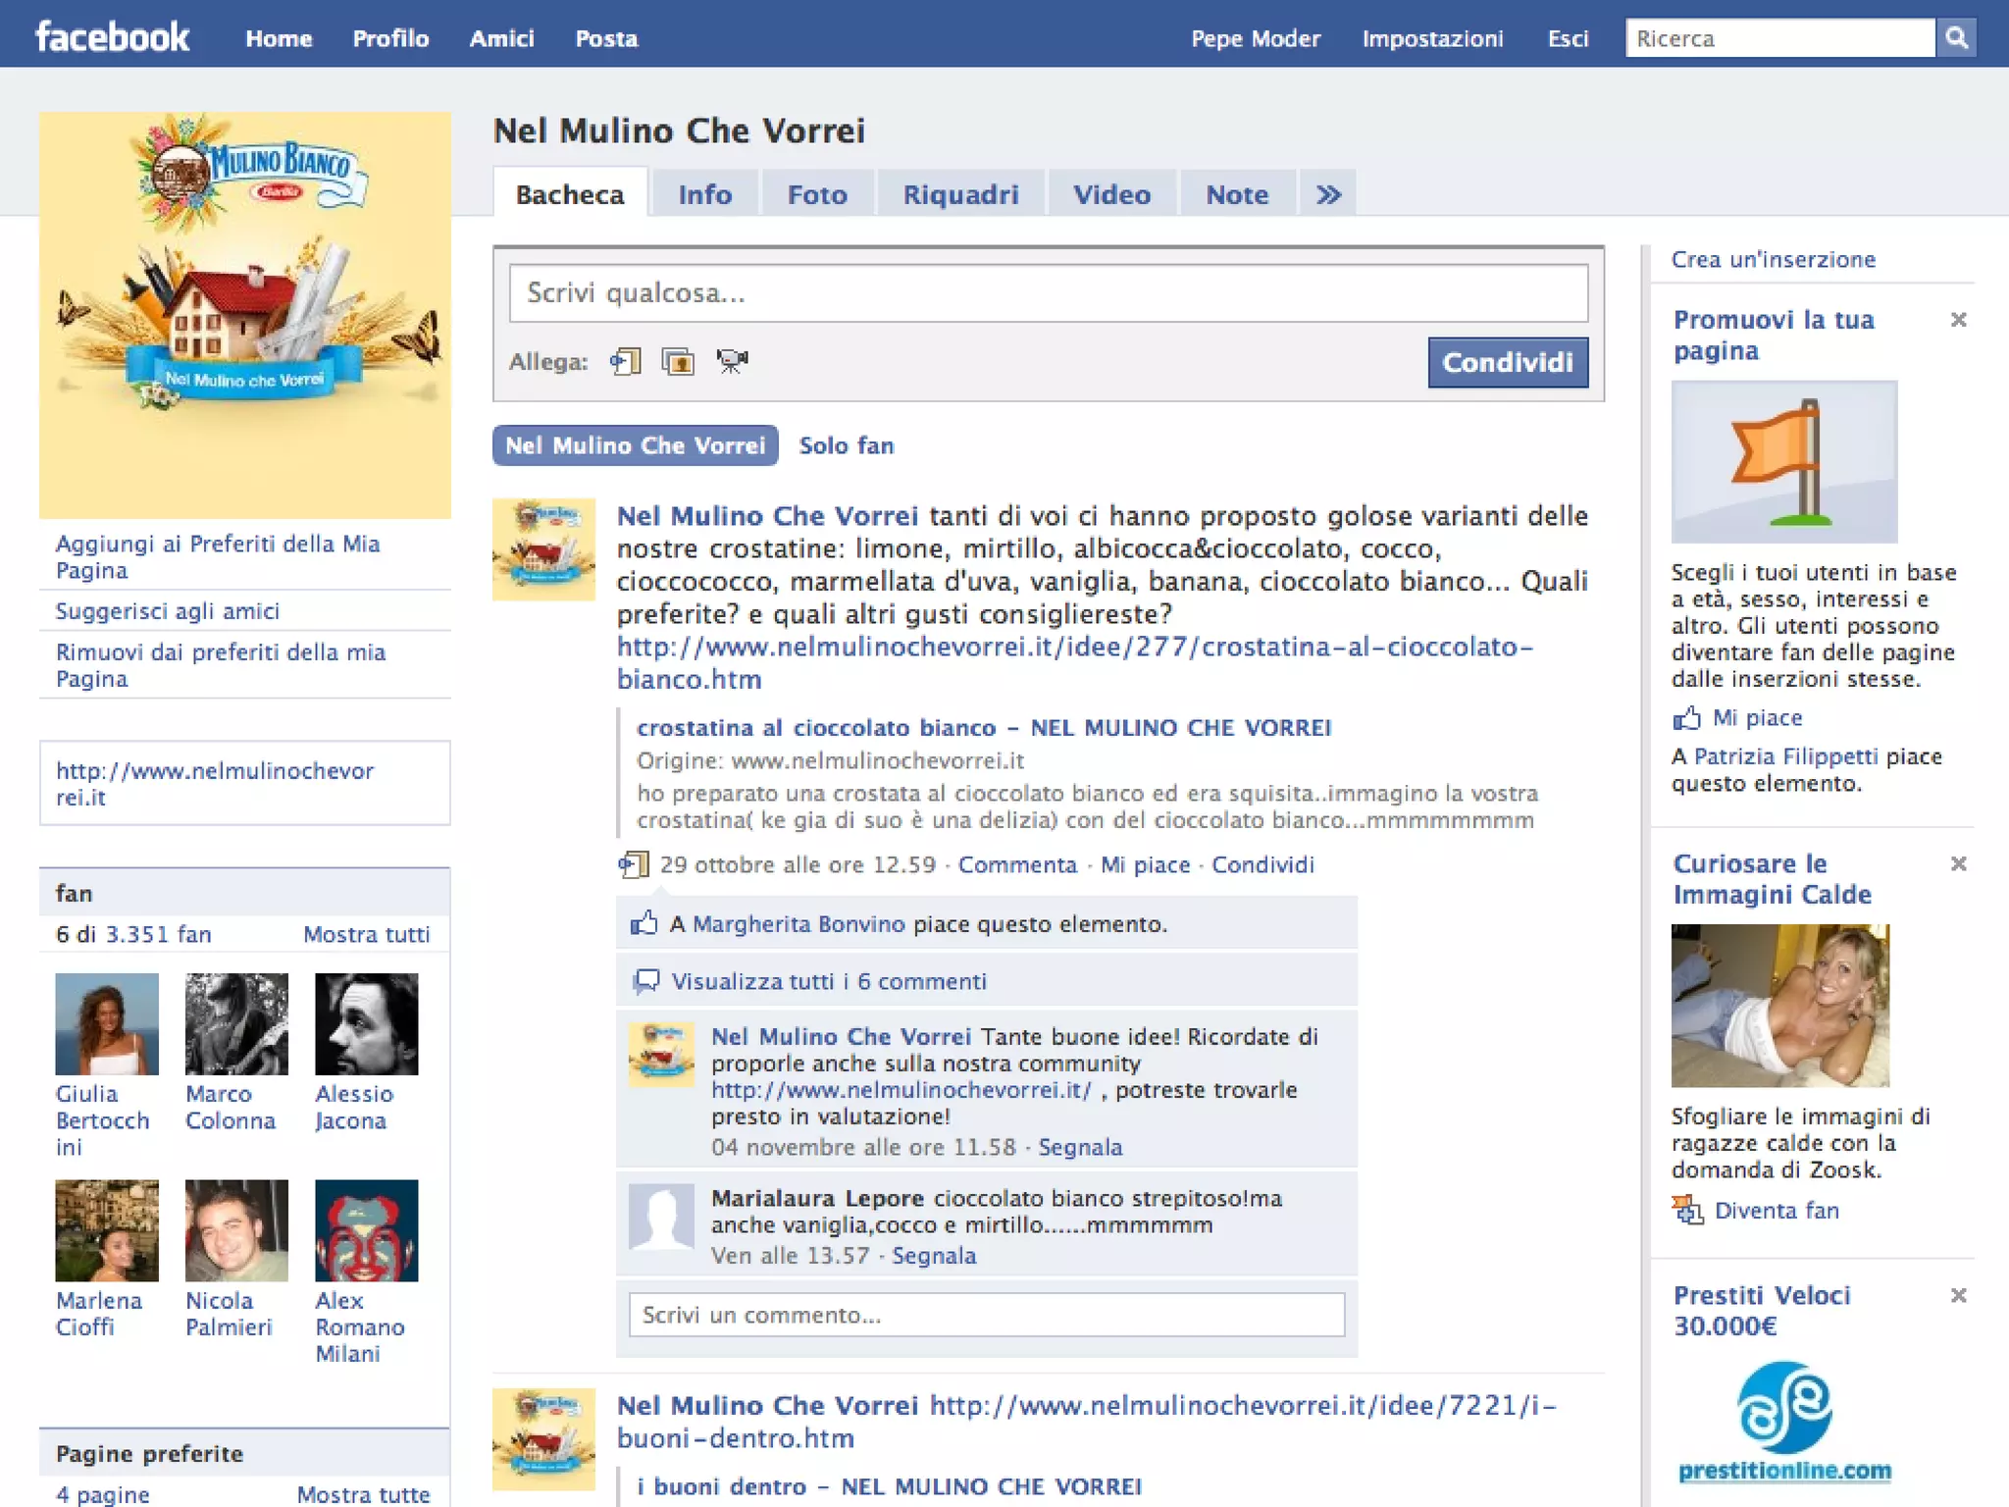
Task: Click the i-buoni-dentro post's page avatar
Action: click(x=543, y=1439)
